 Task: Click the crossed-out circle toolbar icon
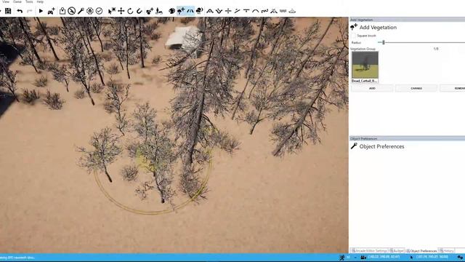pos(71,11)
